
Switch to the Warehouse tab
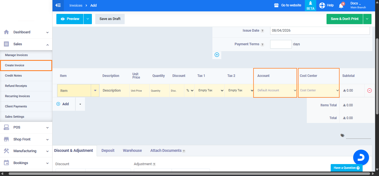[x=132, y=150]
